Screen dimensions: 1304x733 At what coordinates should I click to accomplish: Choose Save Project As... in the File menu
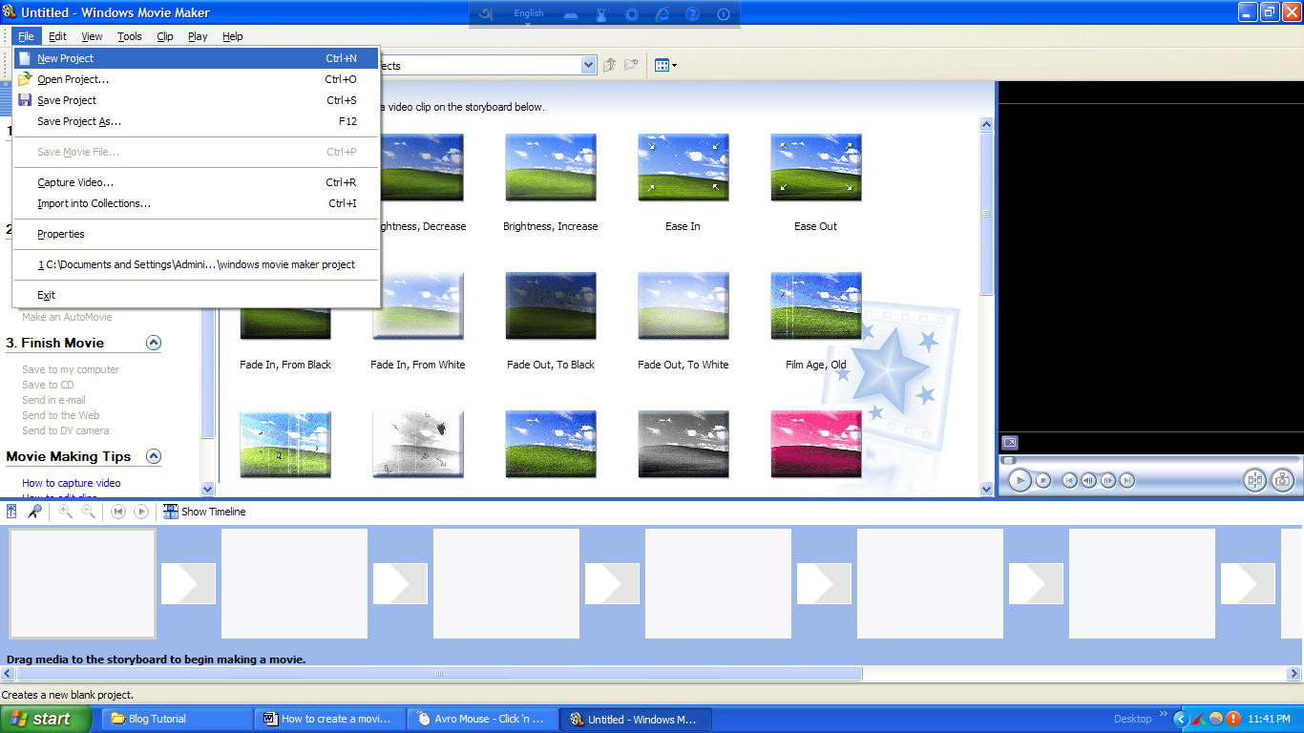click(197, 121)
